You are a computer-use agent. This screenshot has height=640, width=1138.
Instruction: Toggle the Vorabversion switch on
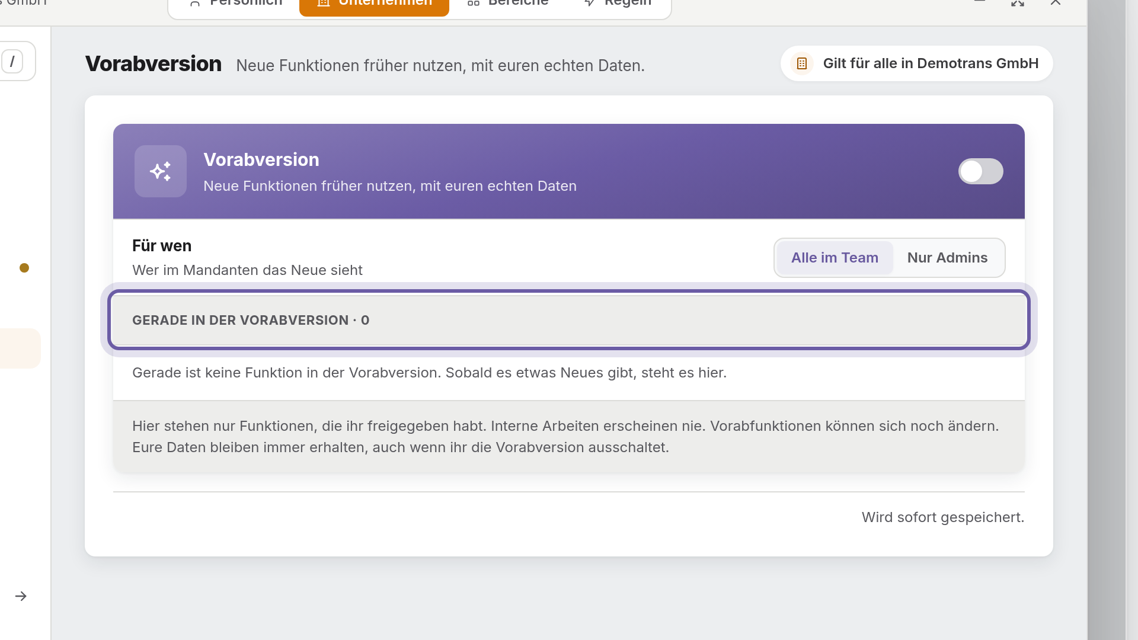[980, 171]
